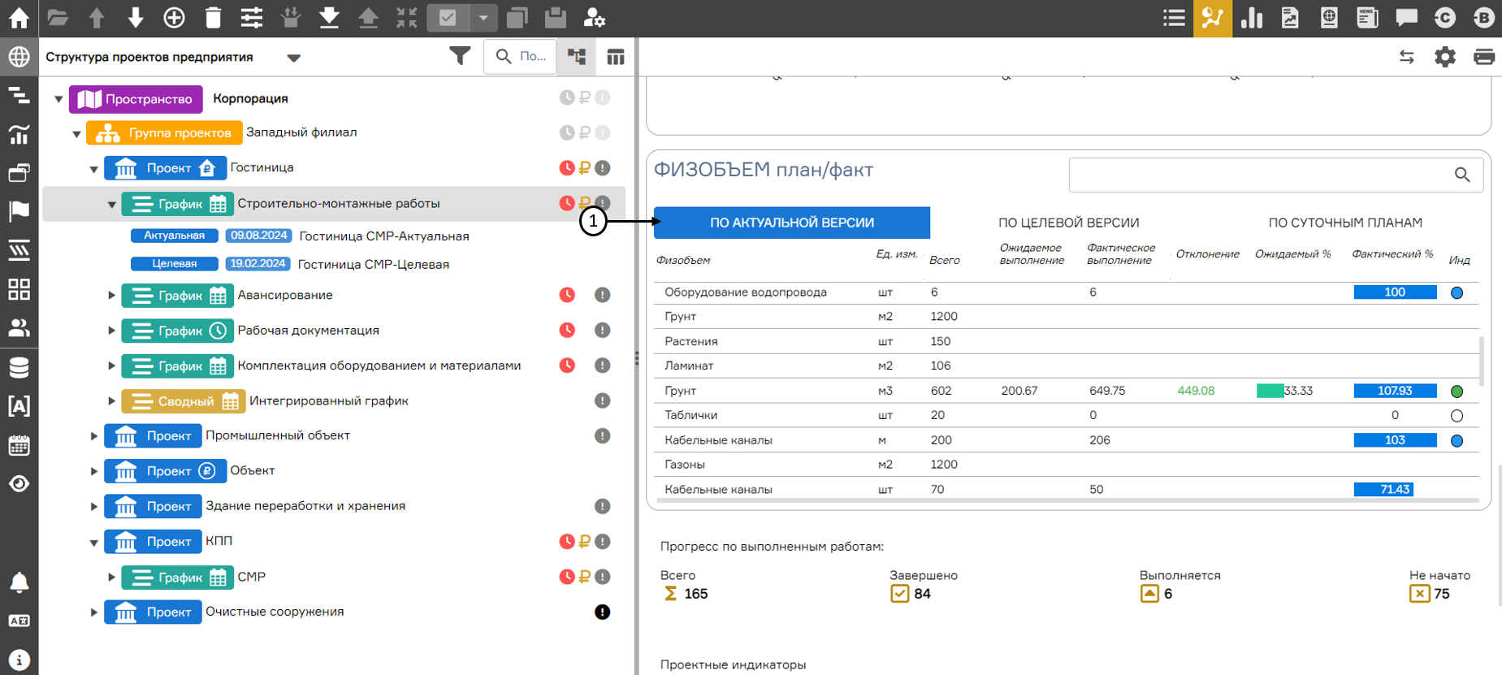Open flag icon in left sidebar
Viewport: 1502px width, 675px height.
coord(19,211)
